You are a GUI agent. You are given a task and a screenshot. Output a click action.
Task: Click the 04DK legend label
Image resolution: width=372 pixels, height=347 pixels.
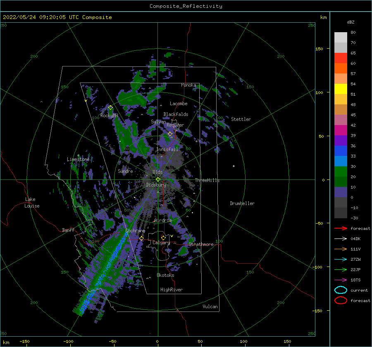pos(355,239)
